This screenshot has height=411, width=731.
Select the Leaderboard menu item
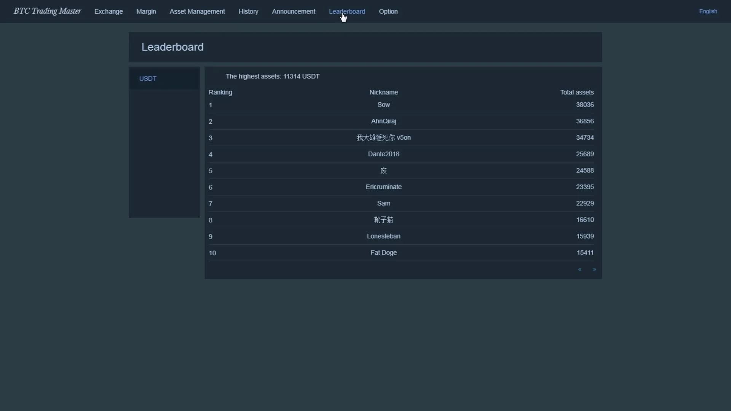[346, 11]
